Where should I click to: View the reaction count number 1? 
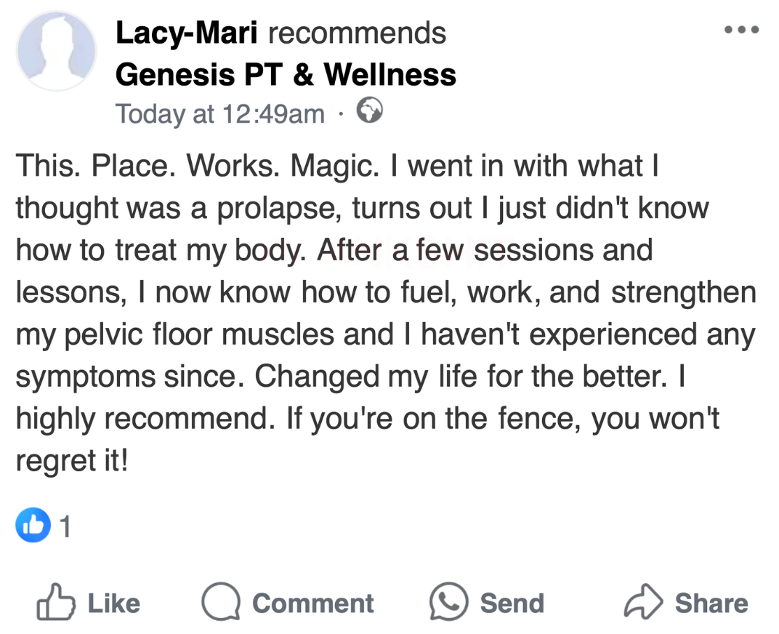tap(65, 526)
